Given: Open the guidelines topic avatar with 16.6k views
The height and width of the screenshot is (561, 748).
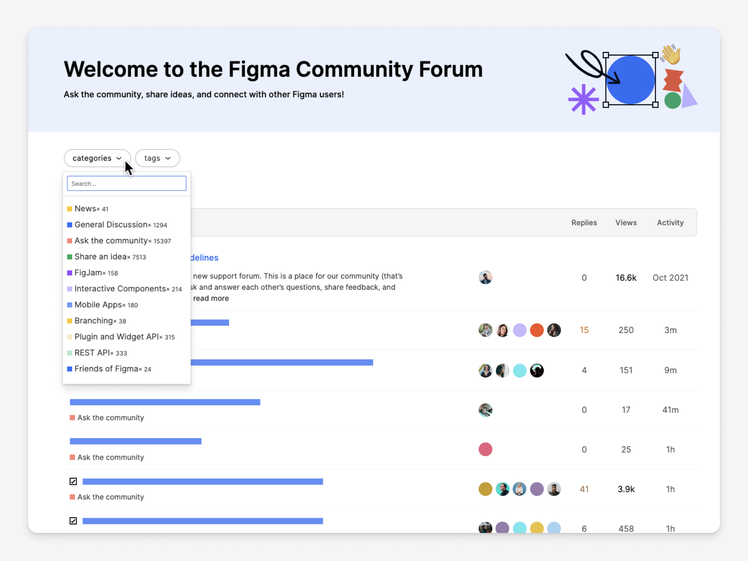Looking at the screenshot, I should pos(485,277).
